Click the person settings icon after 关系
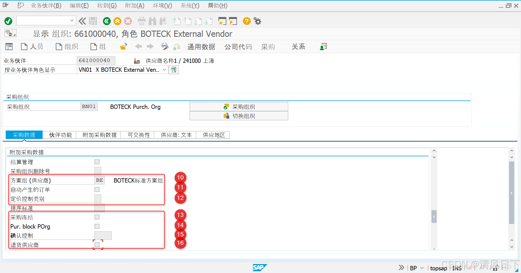The image size is (521, 273). click(x=323, y=47)
